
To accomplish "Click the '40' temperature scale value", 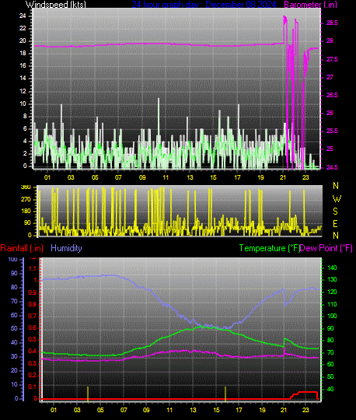I will coord(330,389).
